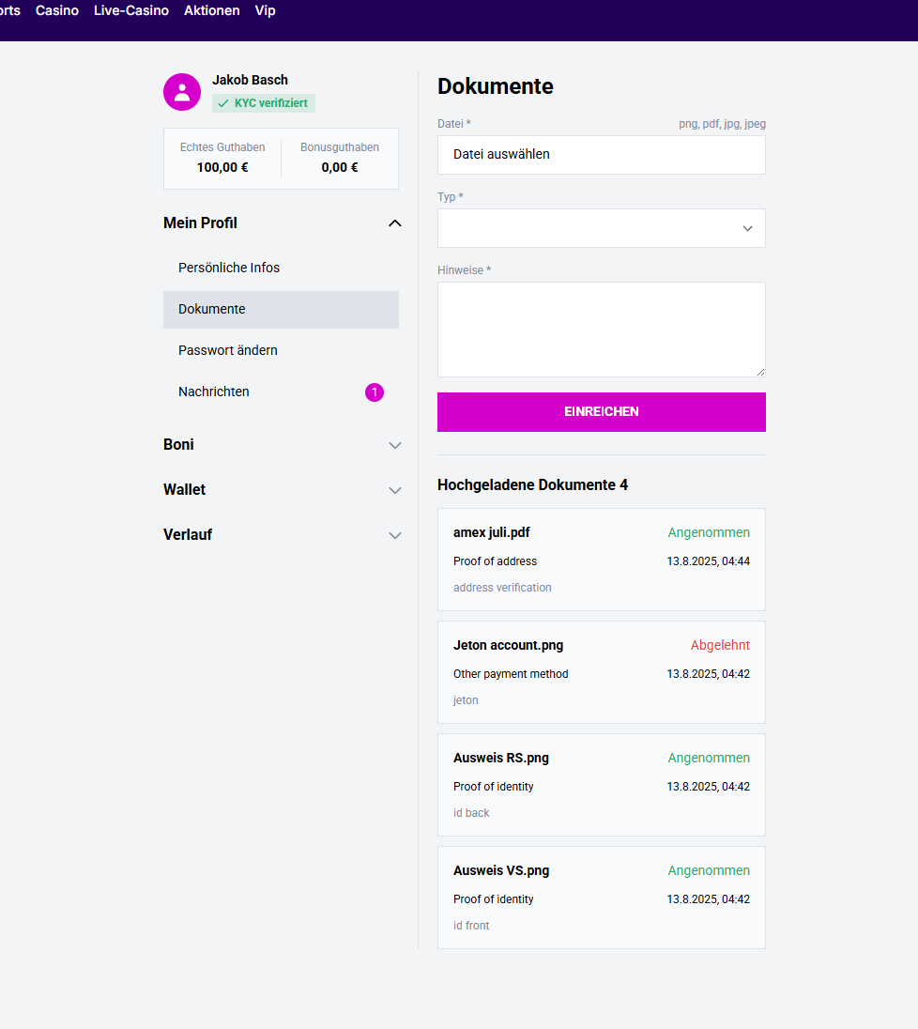The image size is (918, 1029).
Task: Open Casino in top navigation
Action: [57, 11]
